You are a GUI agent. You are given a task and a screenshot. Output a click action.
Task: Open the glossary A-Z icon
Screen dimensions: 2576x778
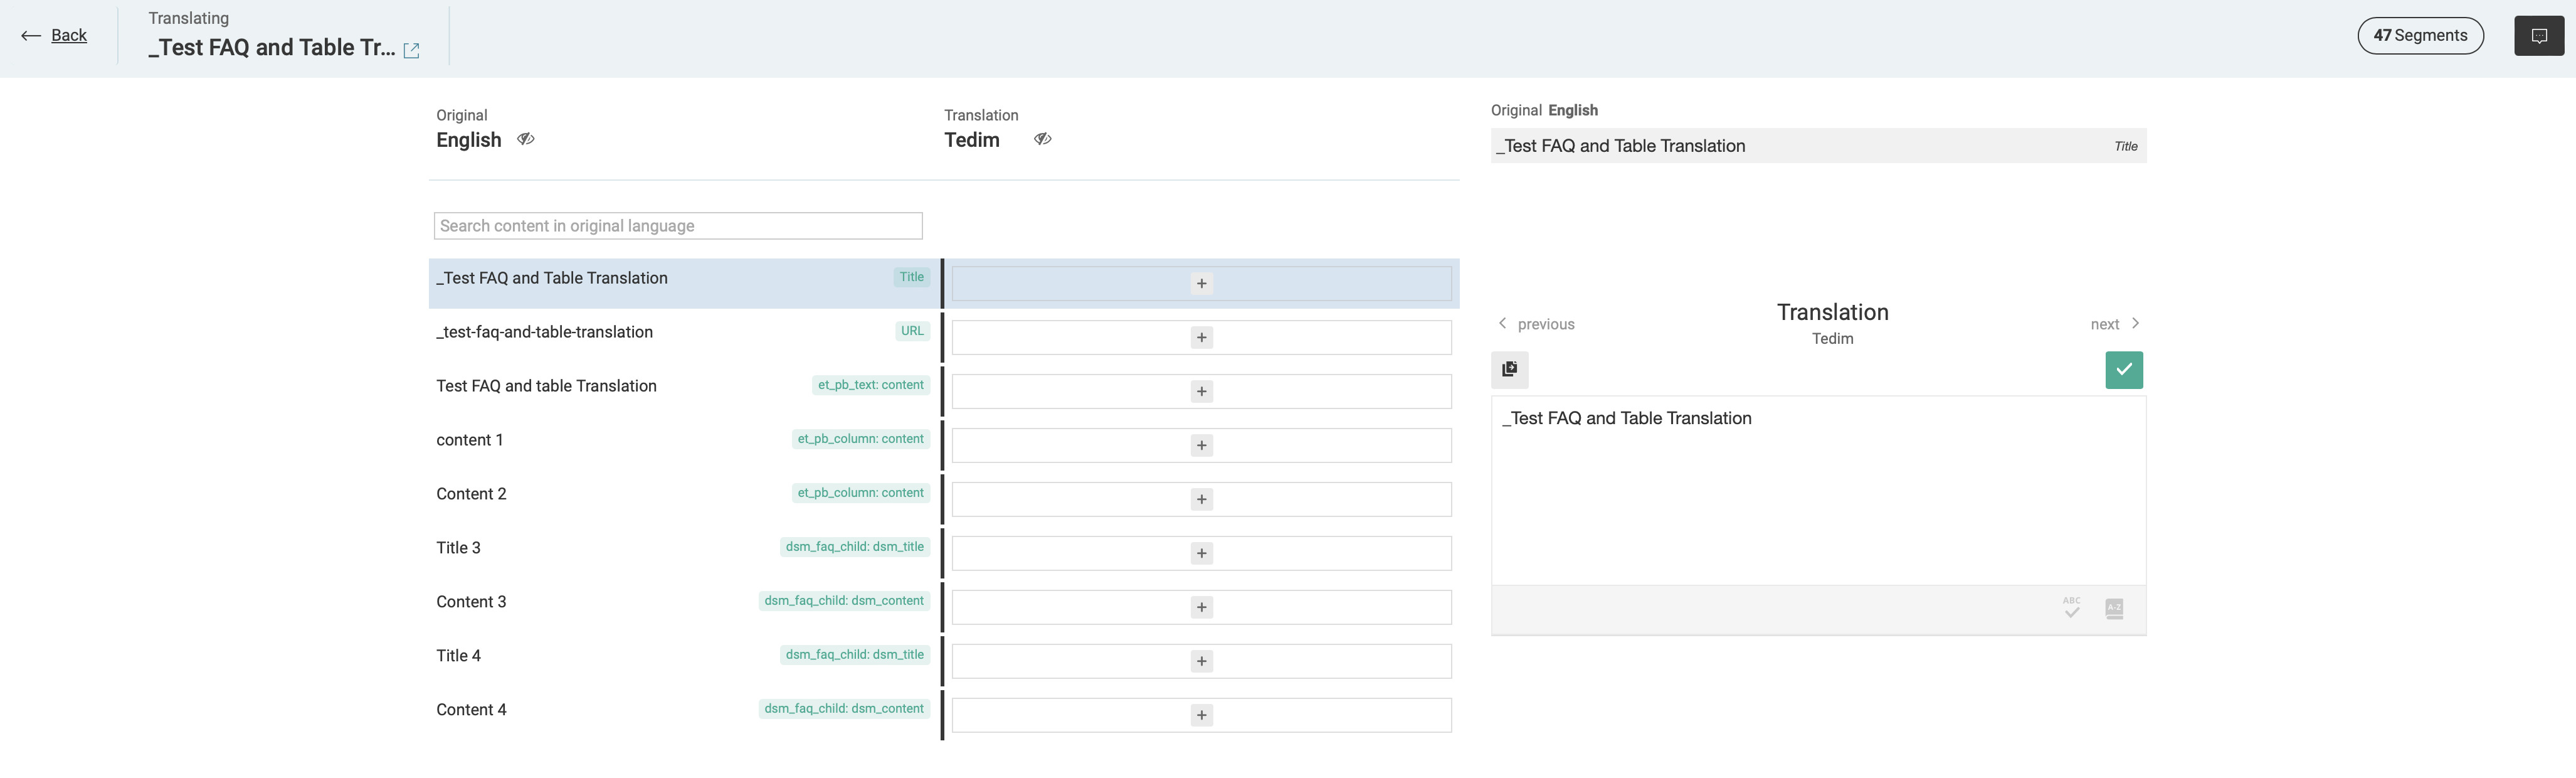[2114, 609]
